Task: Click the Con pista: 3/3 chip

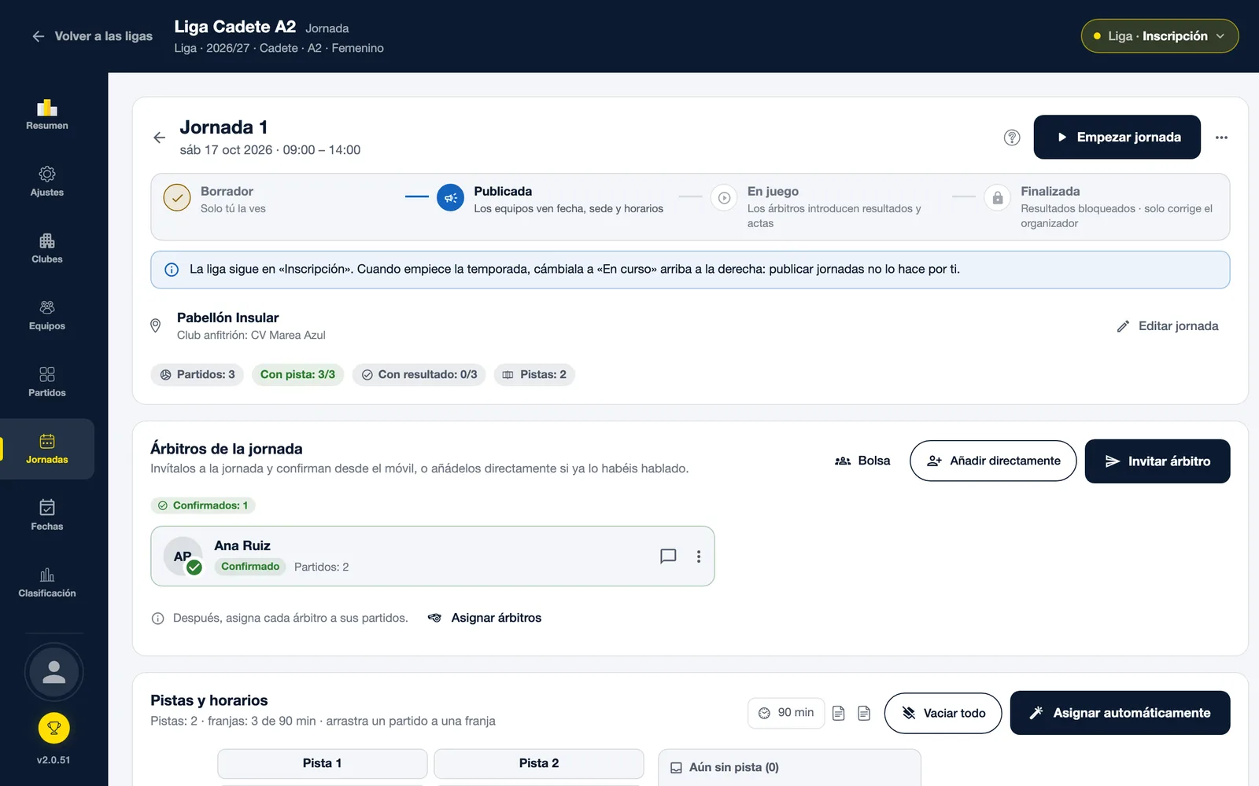Action: (x=297, y=375)
